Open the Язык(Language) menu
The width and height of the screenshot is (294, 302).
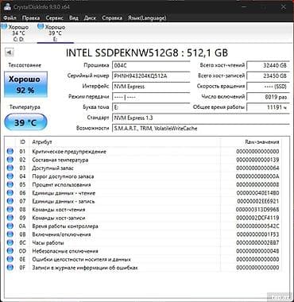pos(147,18)
